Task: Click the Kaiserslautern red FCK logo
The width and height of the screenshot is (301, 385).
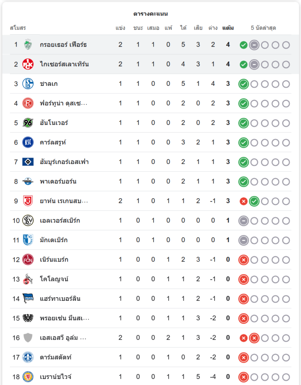Action: point(28,64)
